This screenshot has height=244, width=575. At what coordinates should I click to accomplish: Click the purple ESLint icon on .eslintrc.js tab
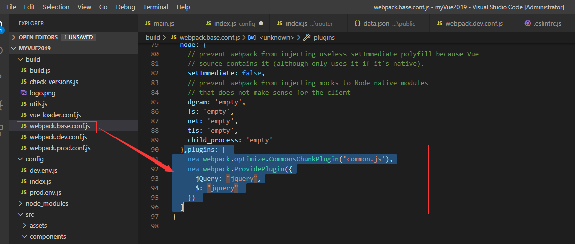528,23
